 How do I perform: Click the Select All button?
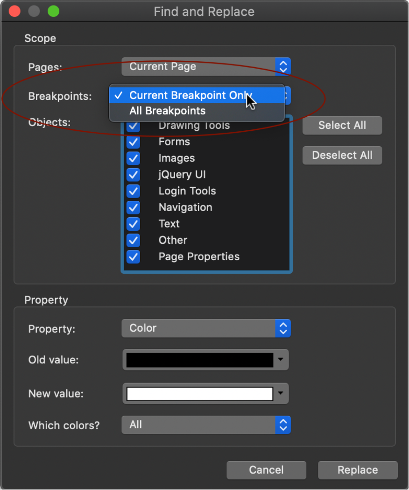tap(342, 125)
